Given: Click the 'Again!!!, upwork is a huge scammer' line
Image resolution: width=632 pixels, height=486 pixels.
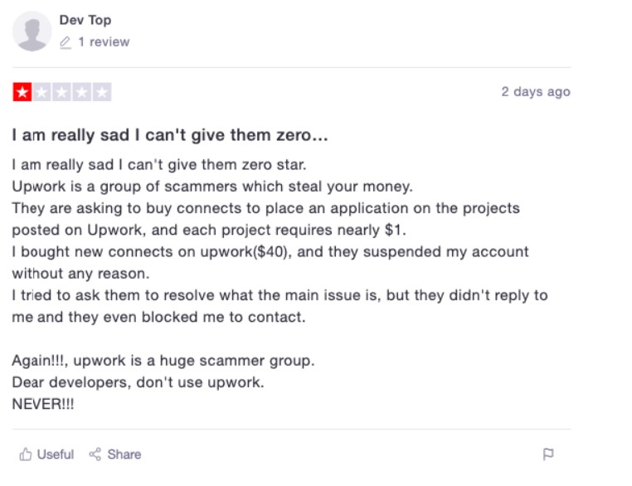Looking at the screenshot, I should tap(163, 360).
